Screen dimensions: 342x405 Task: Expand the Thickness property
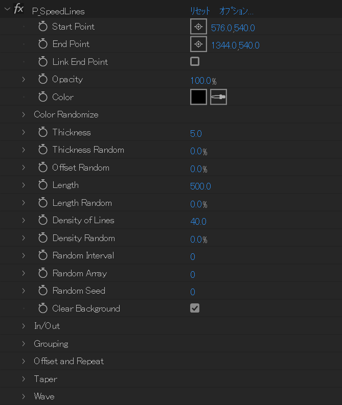pyautogui.click(x=24, y=132)
